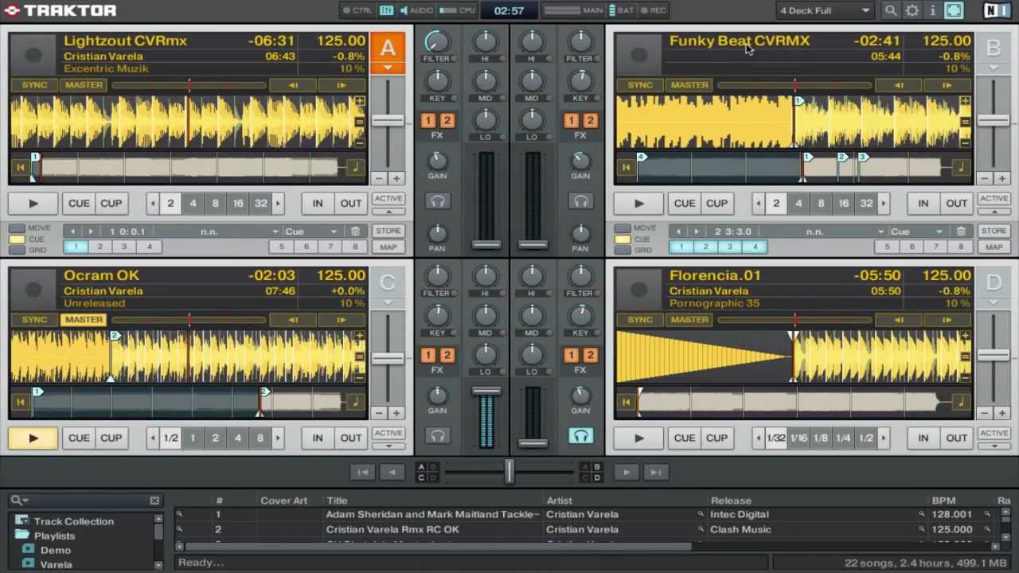Toggle FX unit 1 for Deck A
Screen dimensions: 1019x573
428,120
